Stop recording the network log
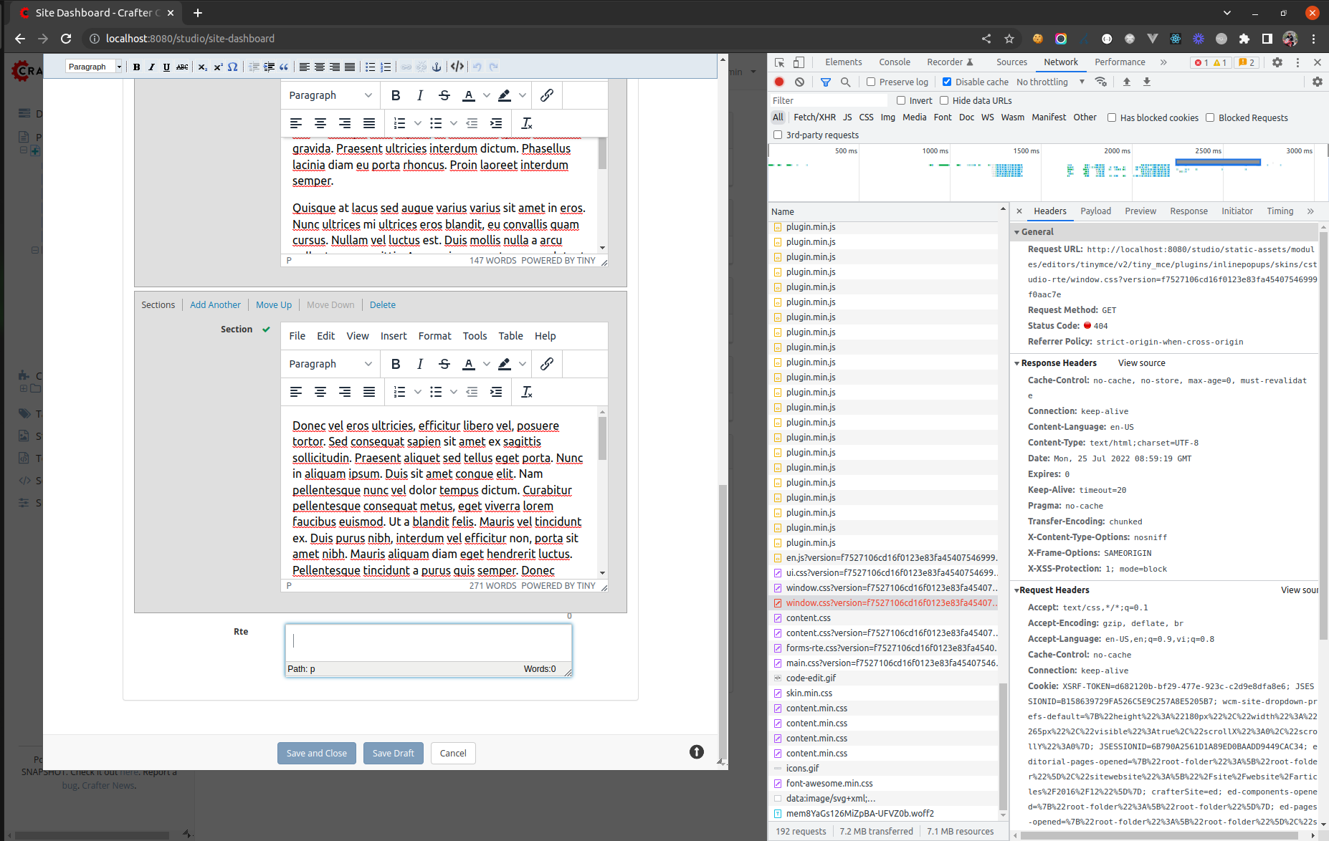Screen dimensions: 1329x841 click(779, 82)
